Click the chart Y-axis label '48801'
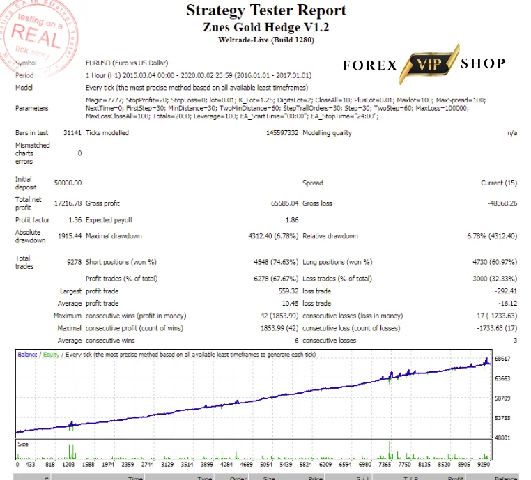 (502, 438)
